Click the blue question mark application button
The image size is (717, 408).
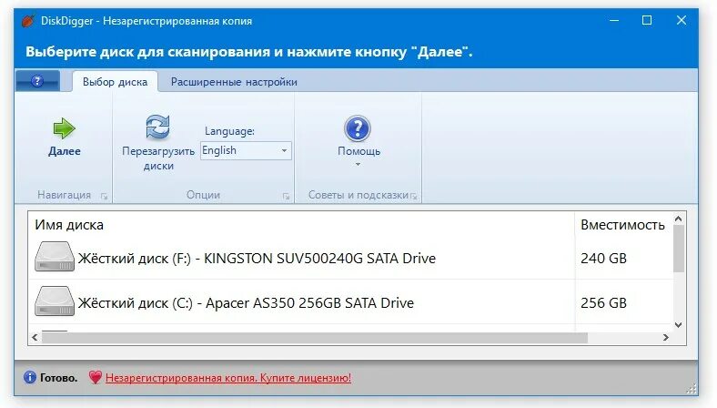click(x=37, y=81)
